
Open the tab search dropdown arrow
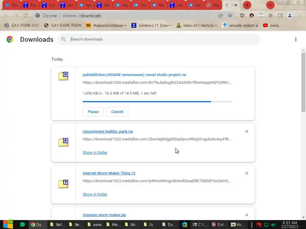(270, 5)
